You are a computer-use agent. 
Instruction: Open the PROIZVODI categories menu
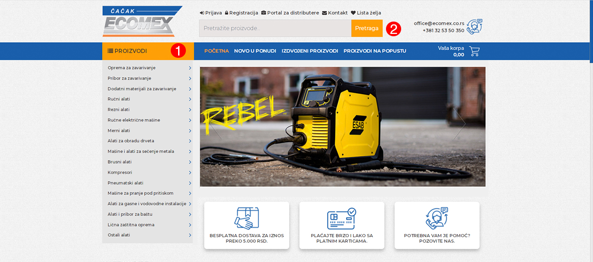pyautogui.click(x=148, y=51)
